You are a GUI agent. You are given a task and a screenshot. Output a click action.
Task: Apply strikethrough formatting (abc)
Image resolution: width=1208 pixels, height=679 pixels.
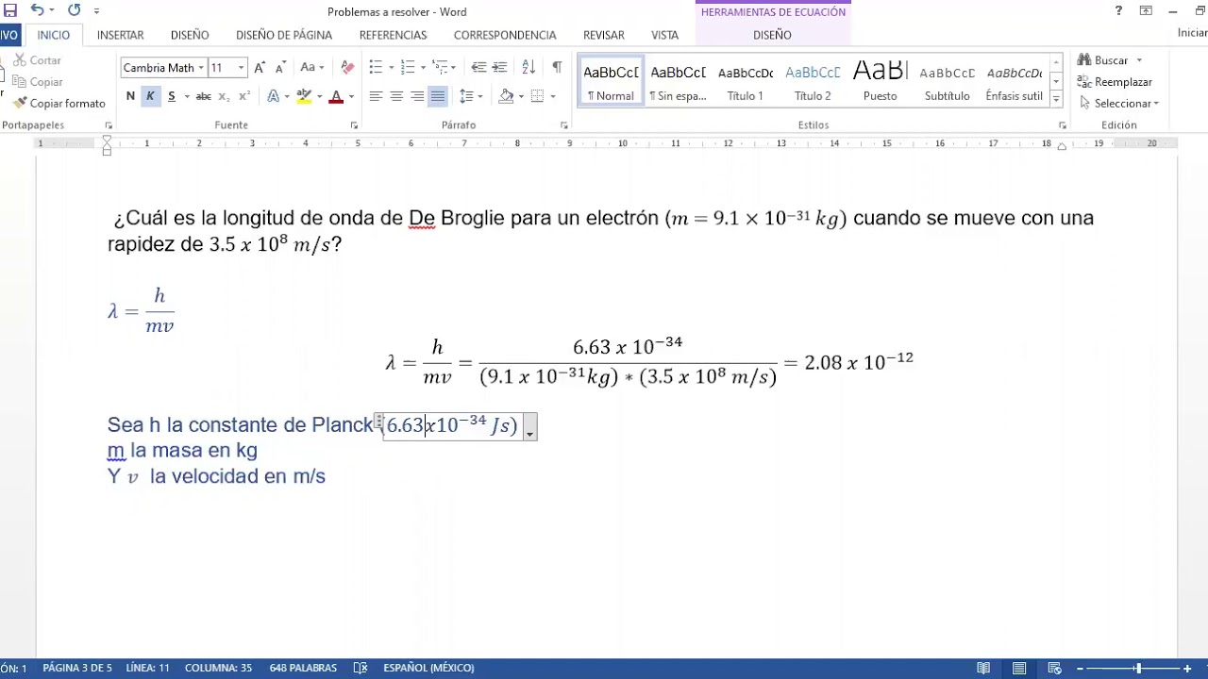point(203,96)
